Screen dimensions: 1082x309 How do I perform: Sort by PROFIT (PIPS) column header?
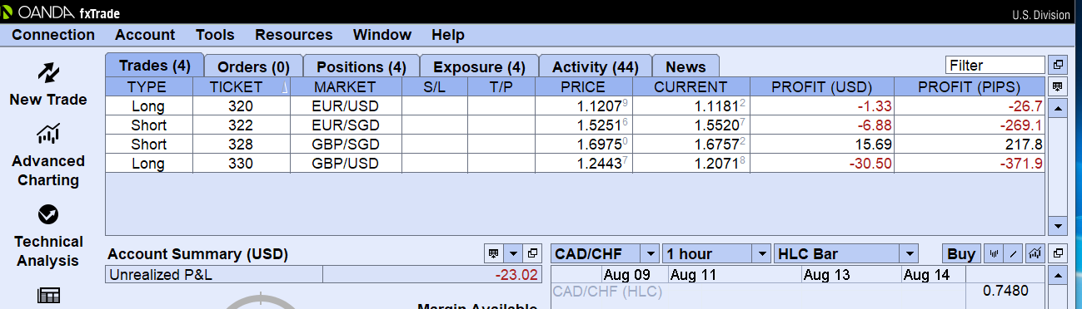[x=970, y=86]
